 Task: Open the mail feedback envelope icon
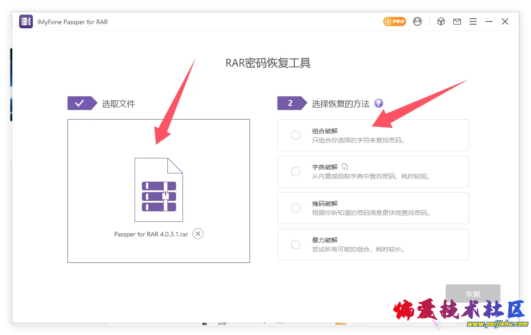[457, 21]
